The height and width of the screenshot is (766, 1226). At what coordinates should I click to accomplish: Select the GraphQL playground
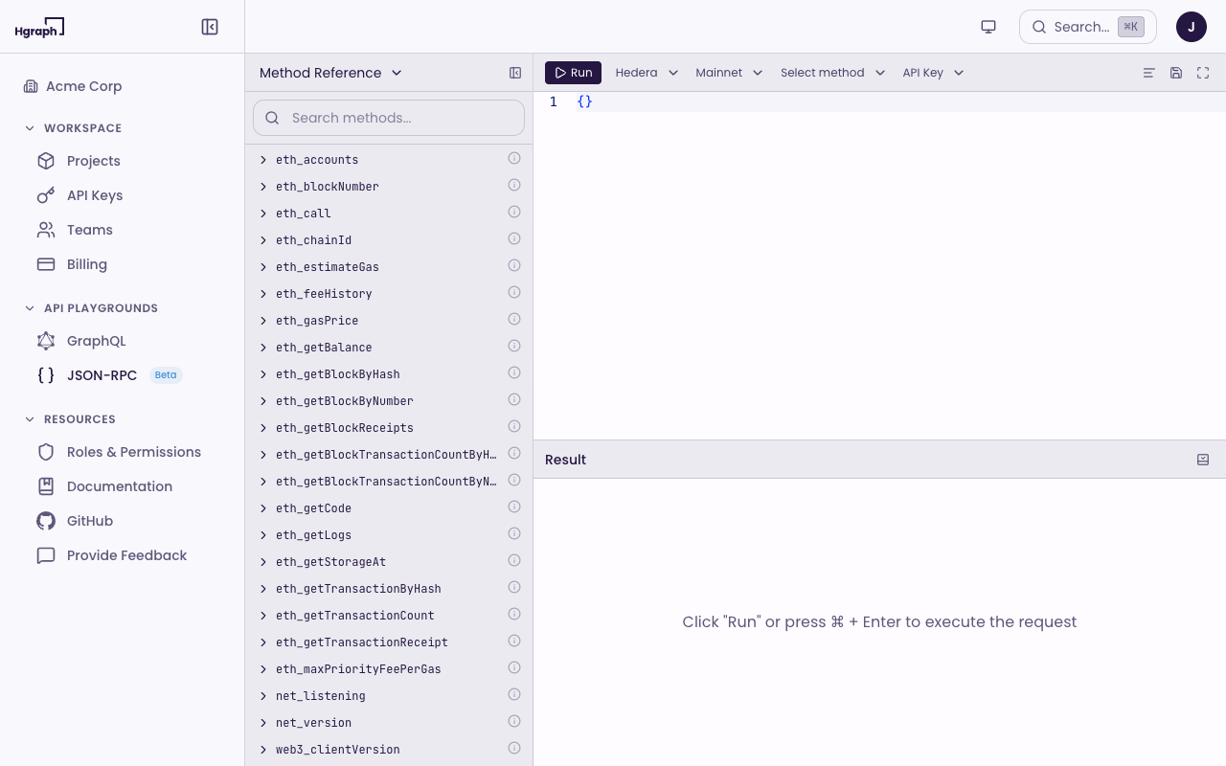point(96,341)
